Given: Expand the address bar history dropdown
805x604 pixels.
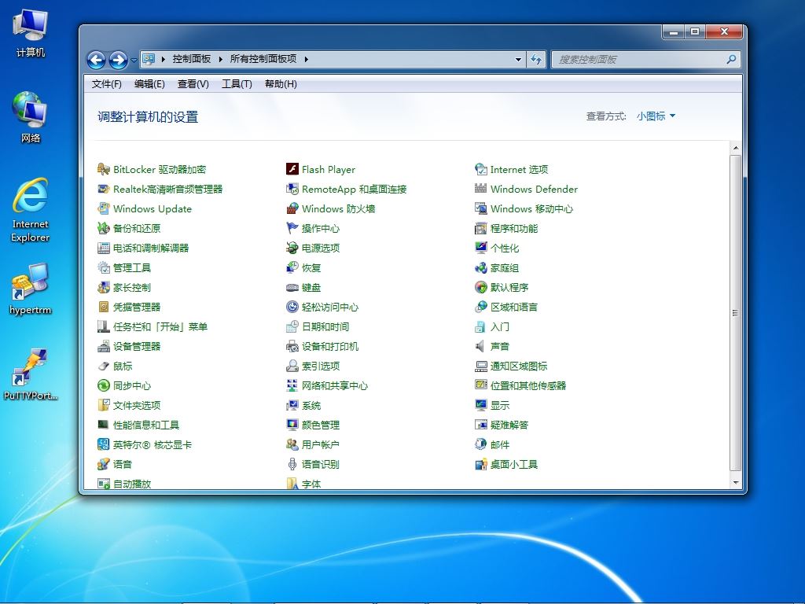Looking at the screenshot, I should 518,60.
